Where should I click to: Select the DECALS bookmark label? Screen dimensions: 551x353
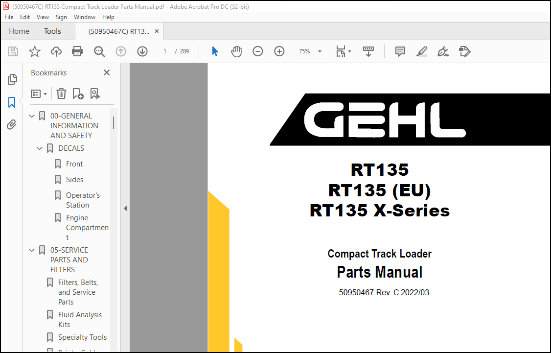click(x=71, y=148)
